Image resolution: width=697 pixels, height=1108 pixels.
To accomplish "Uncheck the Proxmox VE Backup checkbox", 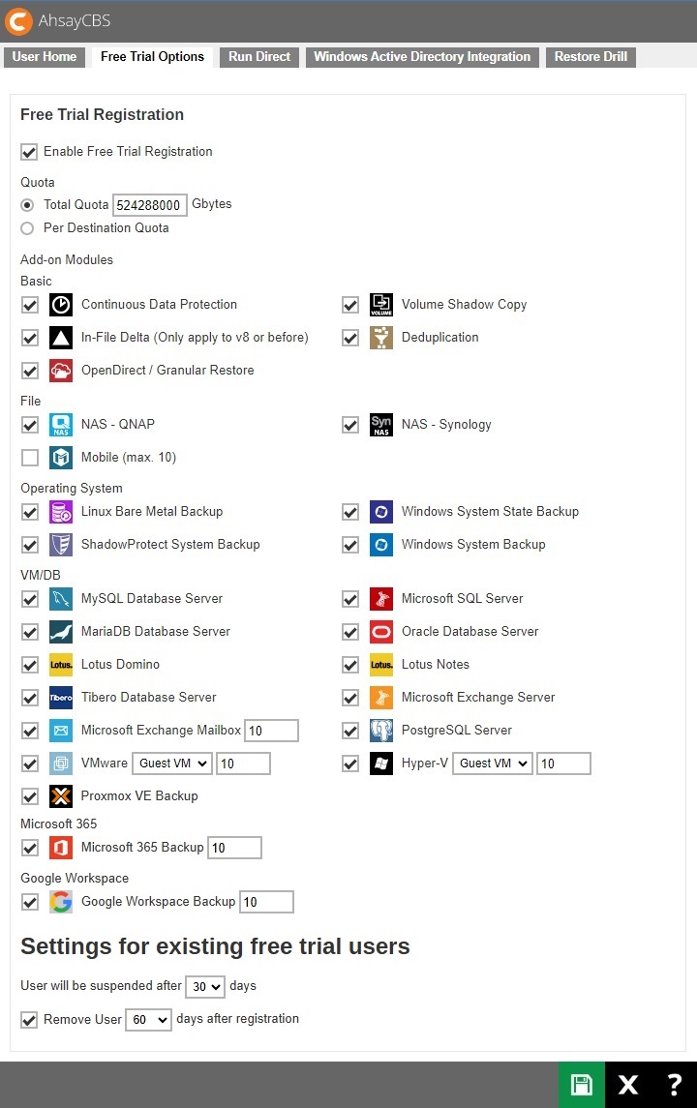I will click(30, 796).
